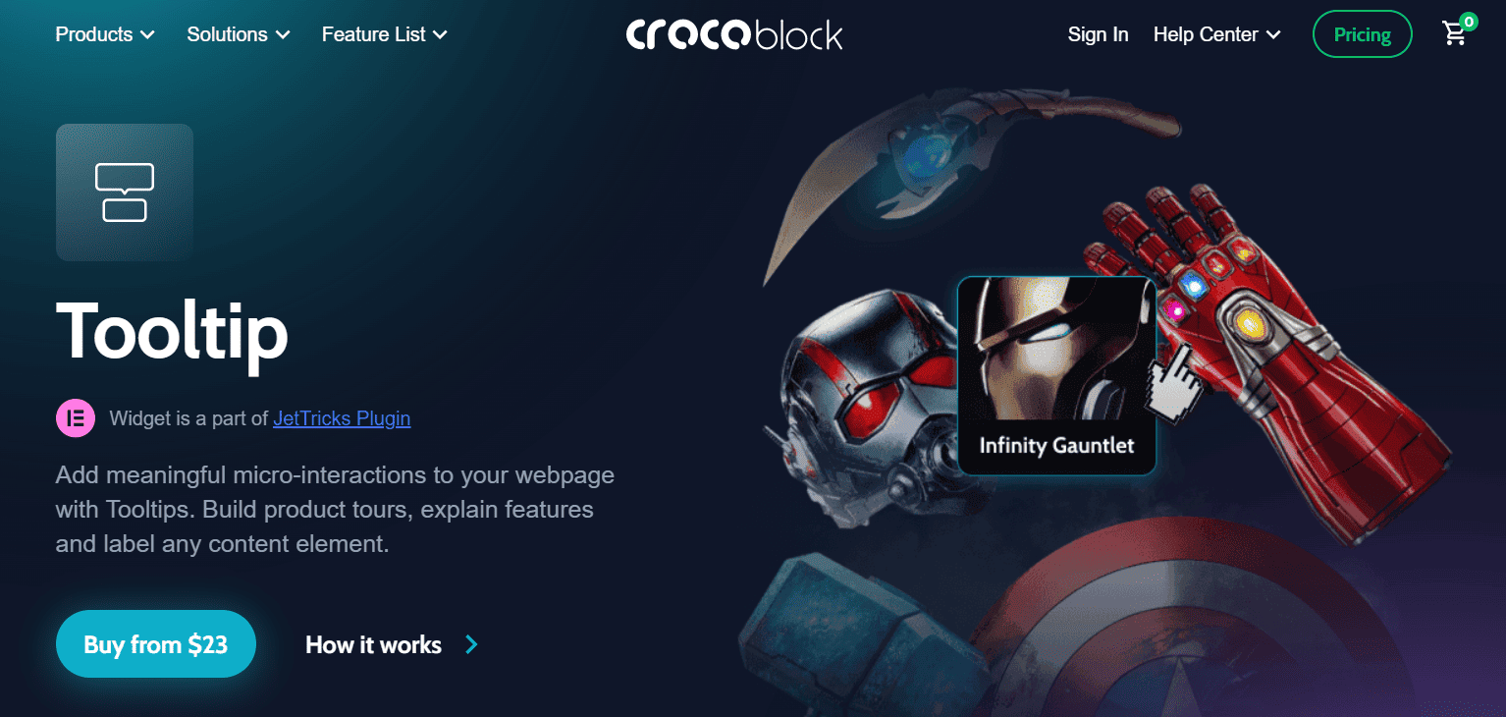The width and height of the screenshot is (1506, 717).
Task: Click the pink Elementor logo icon
Action: tap(76, 418)
